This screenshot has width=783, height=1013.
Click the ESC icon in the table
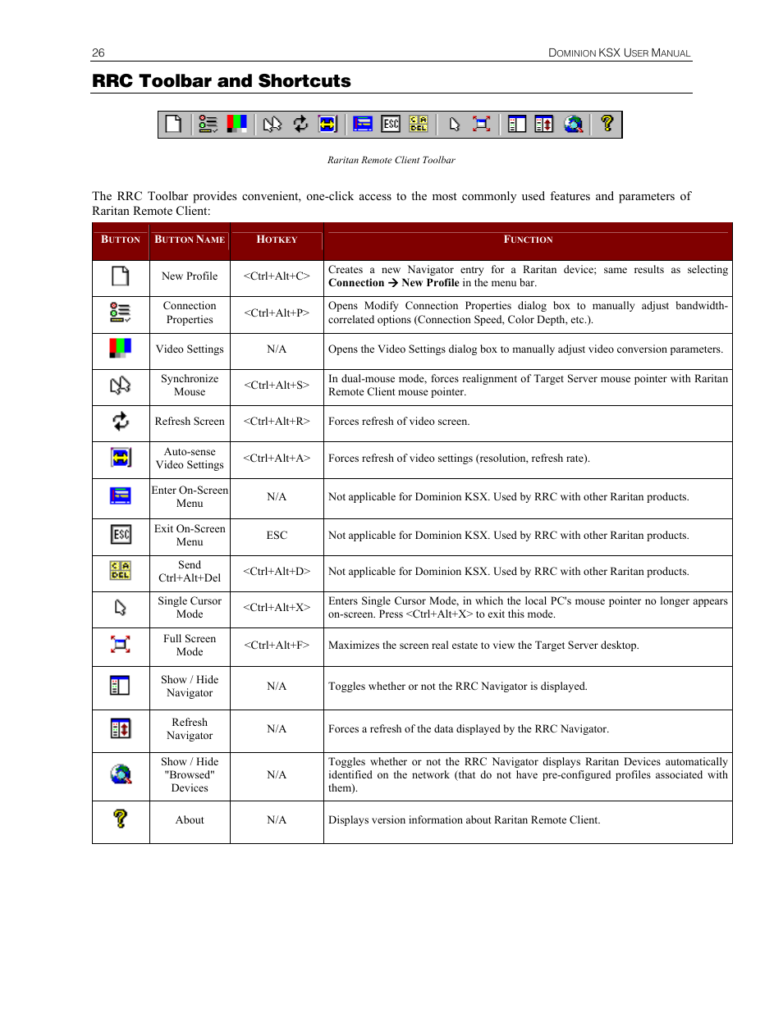pyautogui.click(x=121, y=535)
